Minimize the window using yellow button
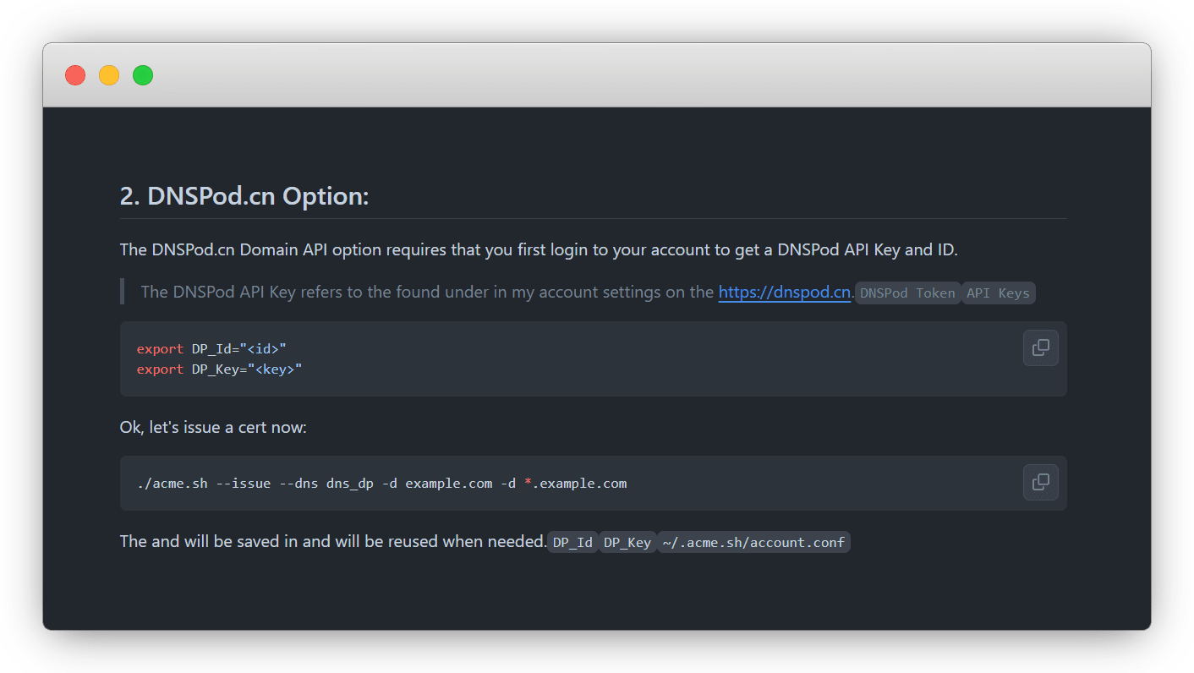 click(x=109, y=75)
